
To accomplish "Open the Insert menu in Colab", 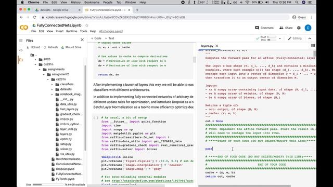I will (60, 31).
